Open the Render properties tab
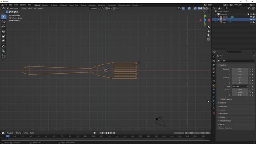The height and width of the screenshot is (144, 256). (x=214, y=61)
